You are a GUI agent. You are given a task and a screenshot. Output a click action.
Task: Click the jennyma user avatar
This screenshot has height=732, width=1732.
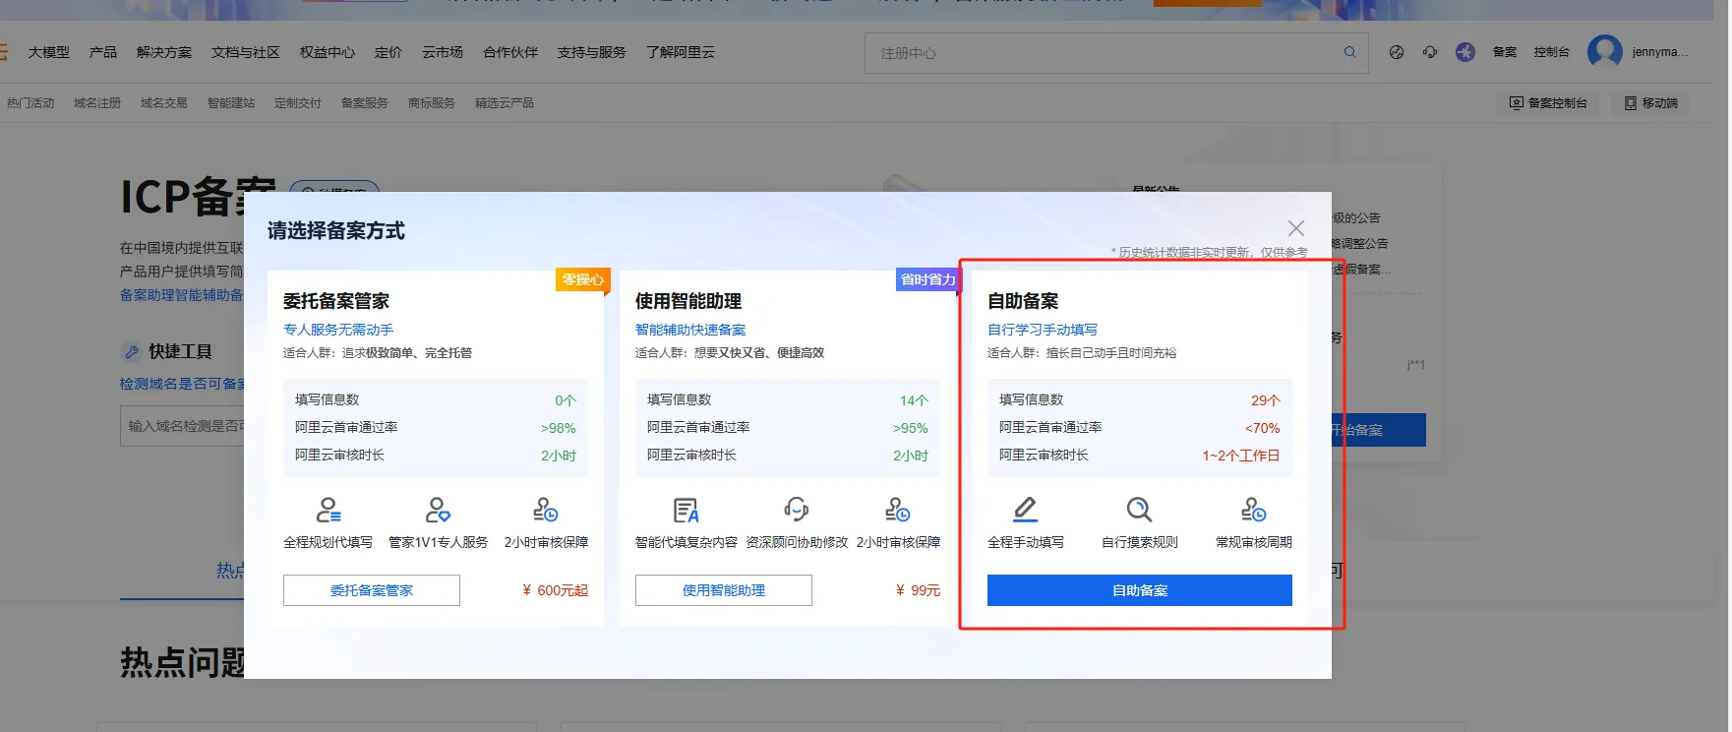1604,51
